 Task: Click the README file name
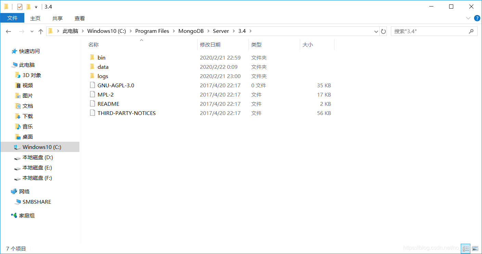(109, 104)
